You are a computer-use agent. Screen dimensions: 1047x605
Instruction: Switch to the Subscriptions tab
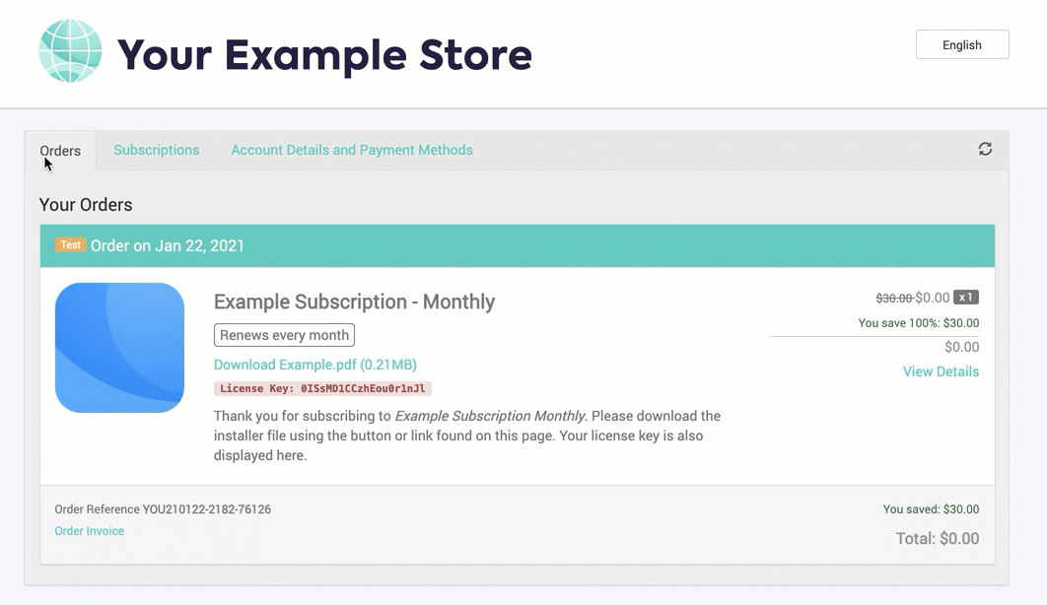click(x=156, y=150)
